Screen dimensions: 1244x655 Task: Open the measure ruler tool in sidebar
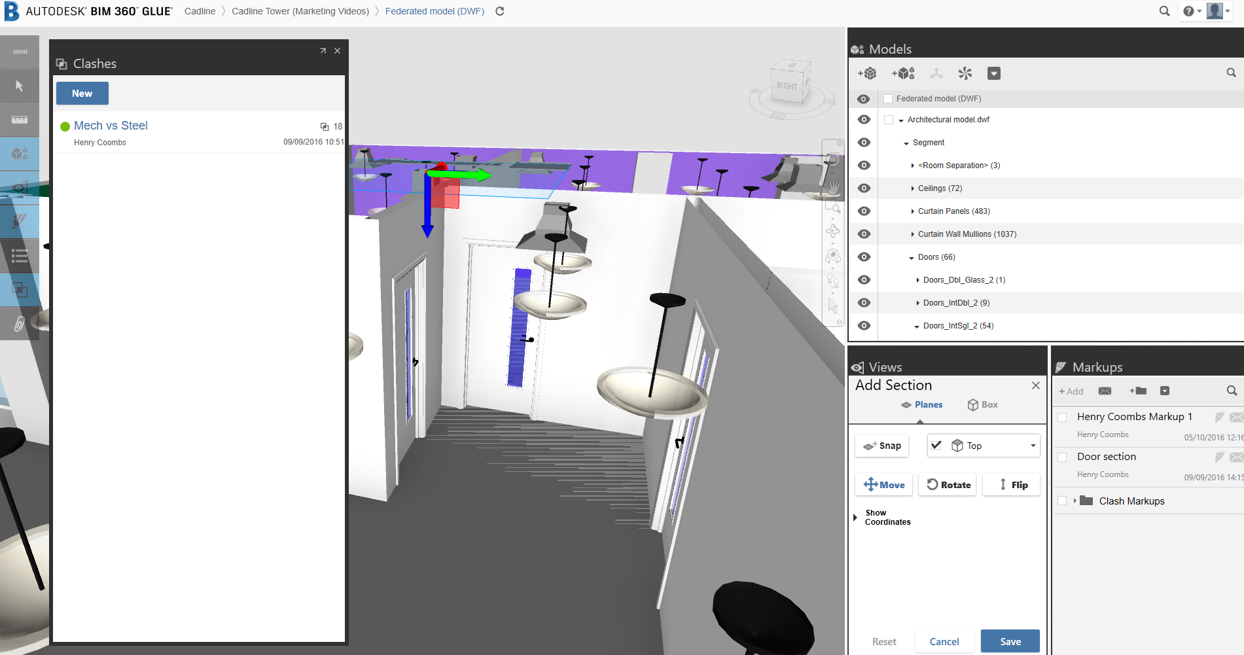(20, 120)
